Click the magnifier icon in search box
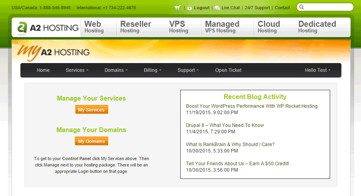Image resolution: width=361 pixels, height=196 pixels. 301,7
